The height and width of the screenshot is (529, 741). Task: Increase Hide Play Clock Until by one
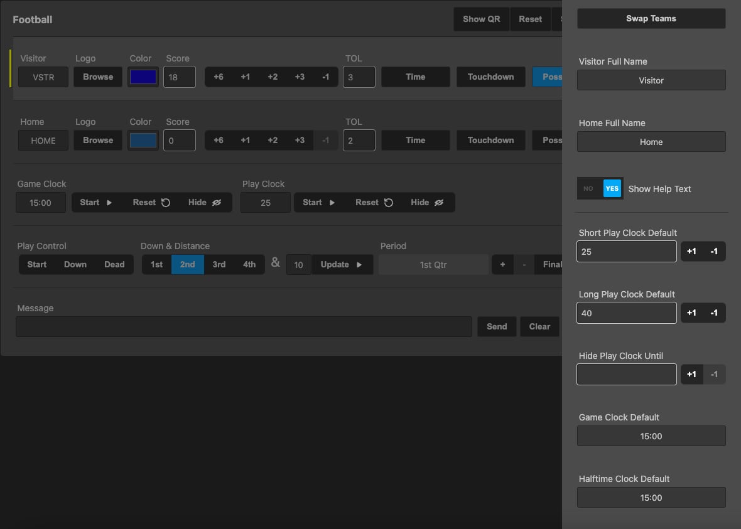click(691, 374)
